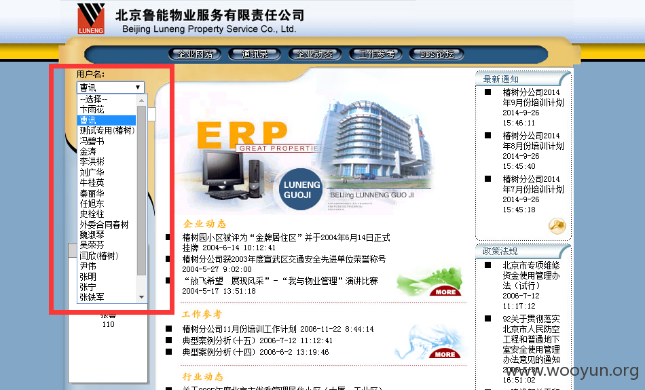Viewport: 645px width, 390px height.
Task: Click MORE button in 工作参考 section
Action: pos(445,354)
